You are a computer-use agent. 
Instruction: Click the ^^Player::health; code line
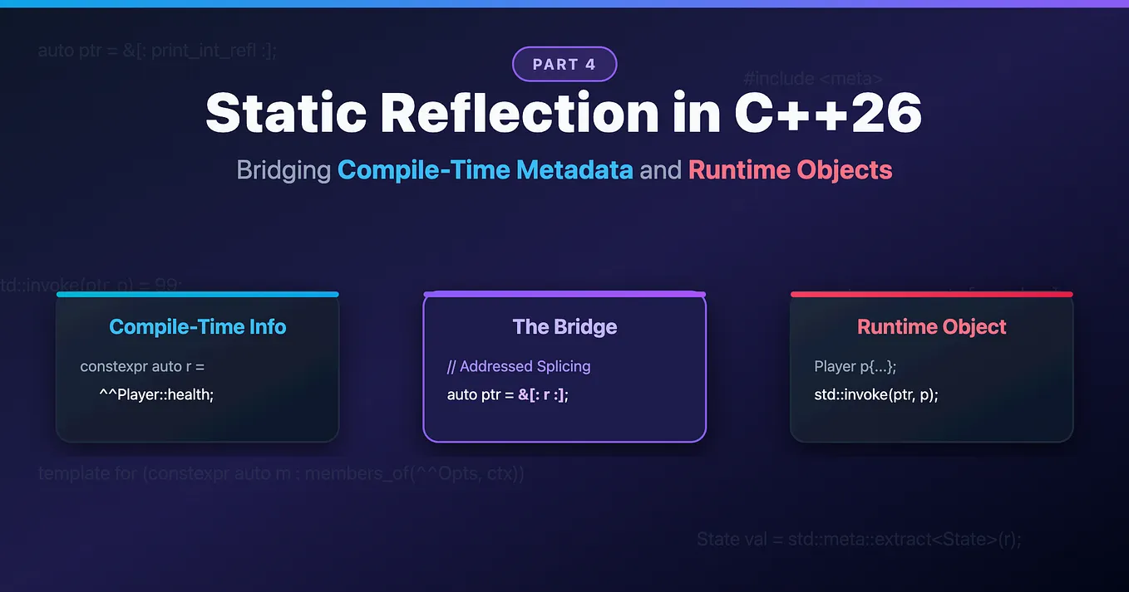coord(156,394)
